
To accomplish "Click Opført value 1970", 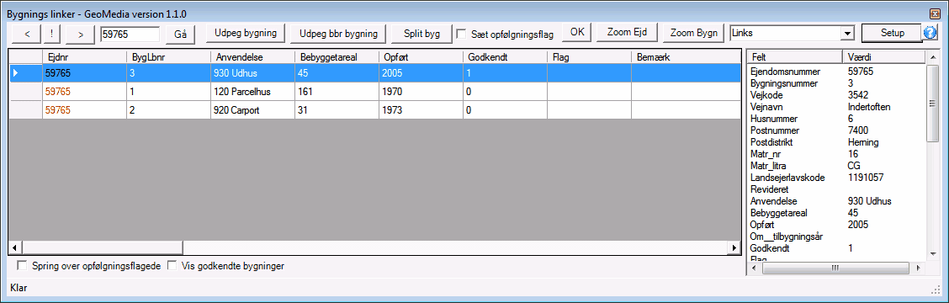I will (421, 92).
